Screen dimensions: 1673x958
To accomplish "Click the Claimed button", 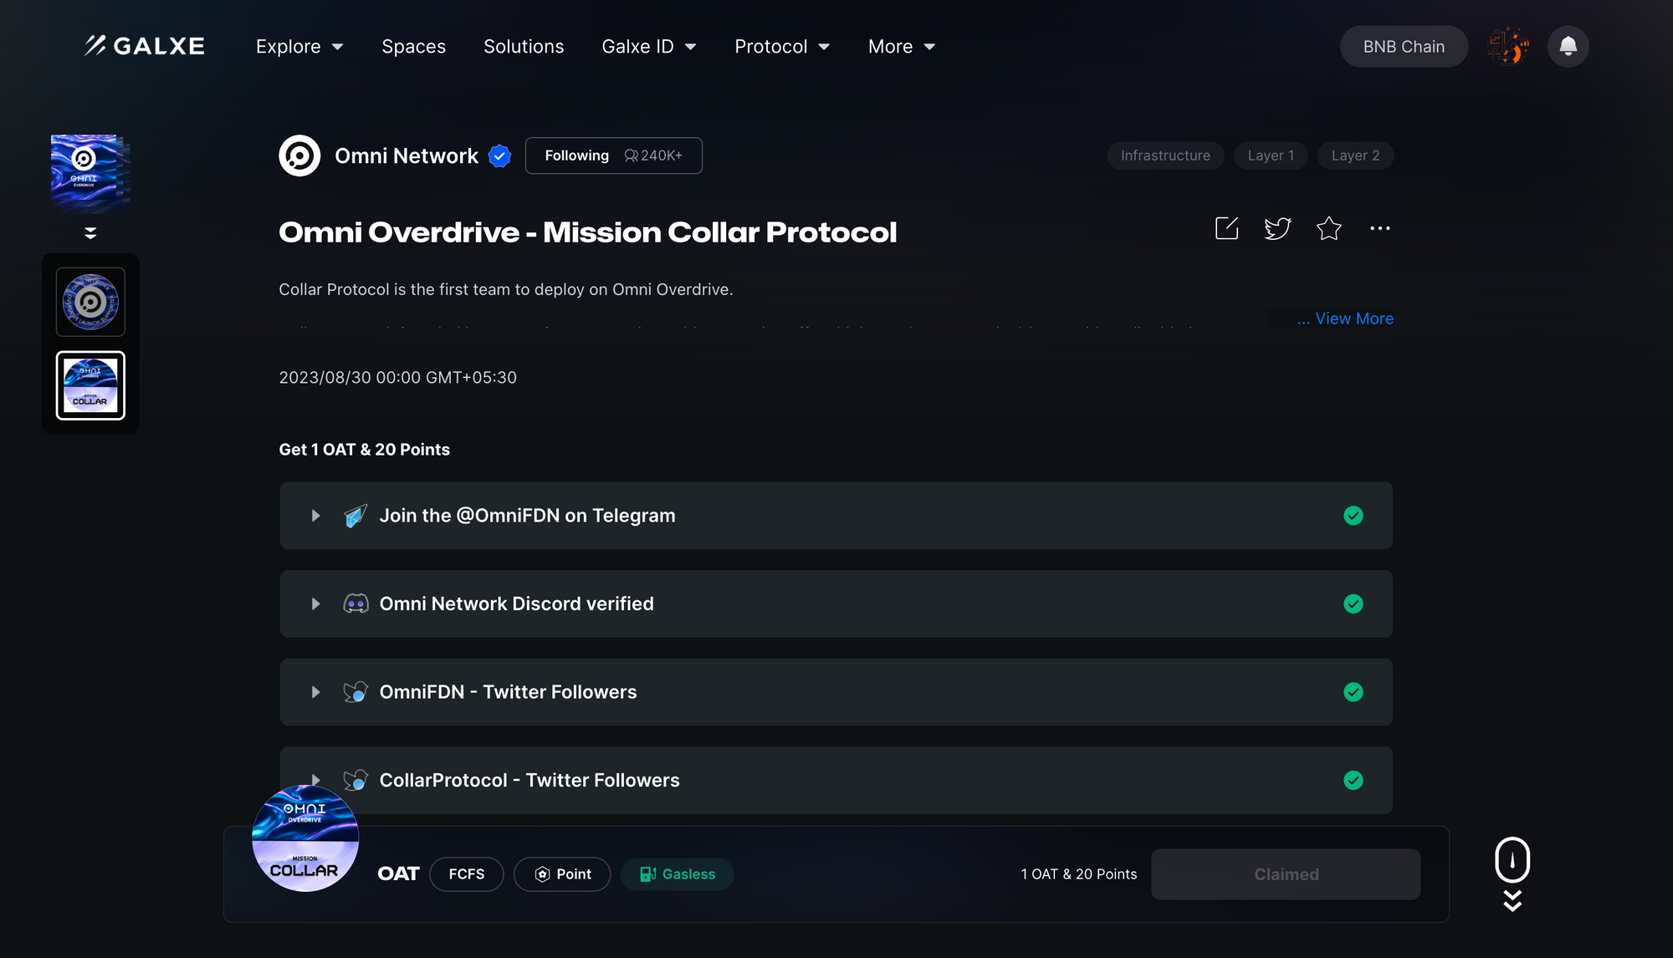I will coord(1286,874).
